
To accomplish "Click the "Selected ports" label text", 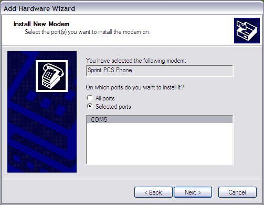I will pos(113,107).
